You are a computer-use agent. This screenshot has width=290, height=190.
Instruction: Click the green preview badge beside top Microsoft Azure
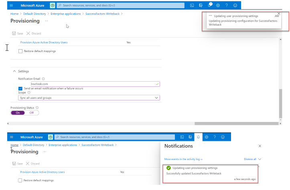point(53,5)
